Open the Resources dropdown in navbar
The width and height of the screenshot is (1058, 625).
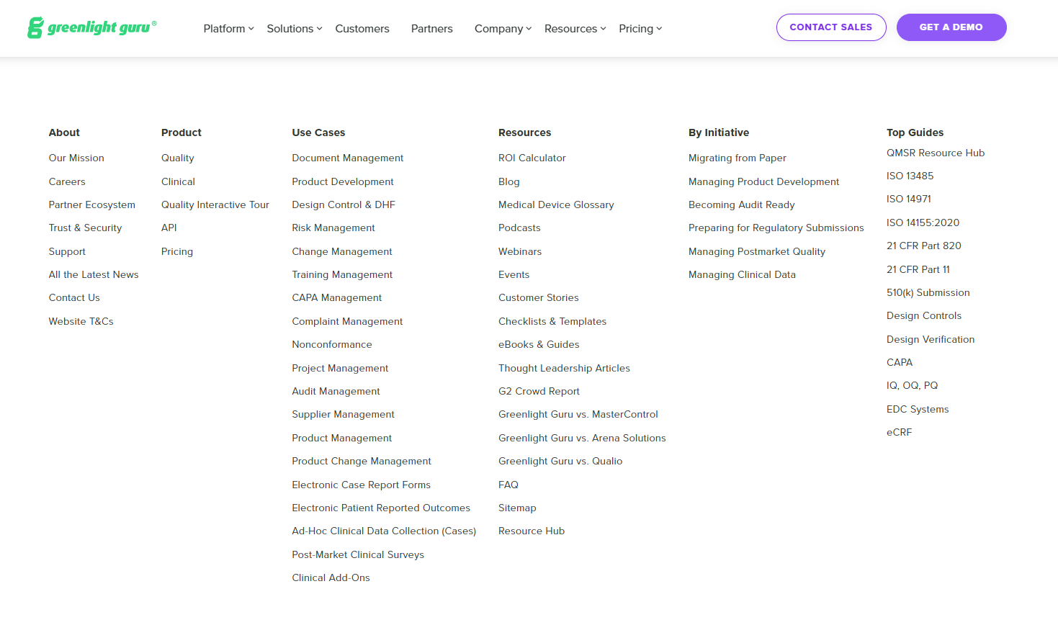pos(575,29)
